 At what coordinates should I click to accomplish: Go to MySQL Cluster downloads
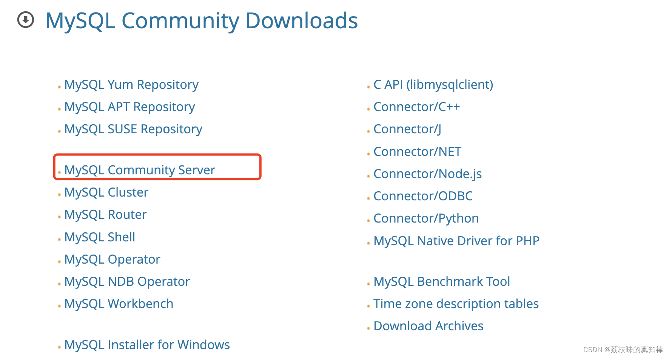pyautogui.click(x=106, y=192)
